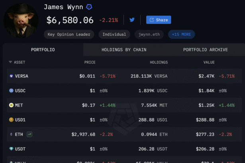
Task: Click the Share button
Action: coord(159,20)
